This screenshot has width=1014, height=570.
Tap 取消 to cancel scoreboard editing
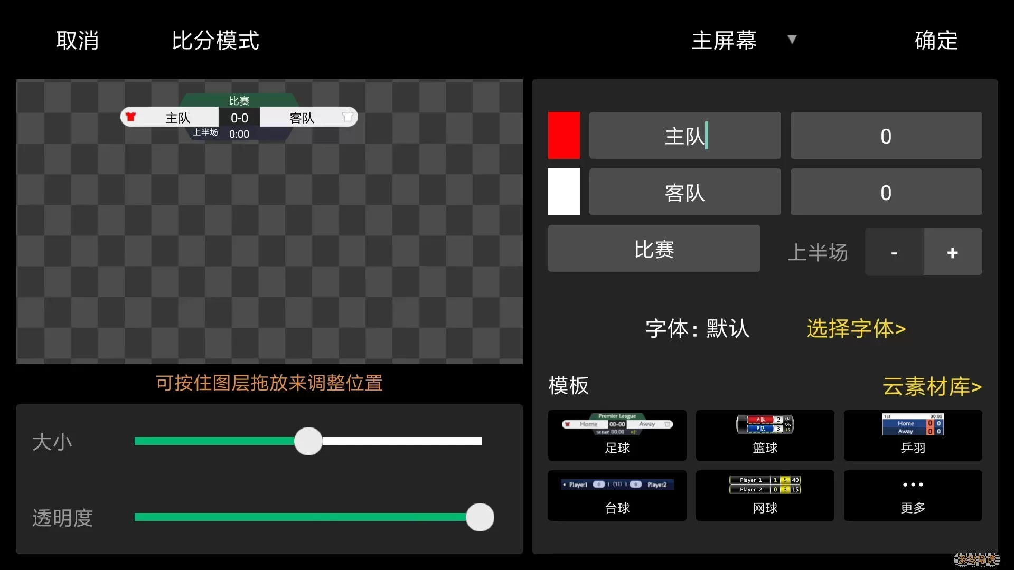coord(78,41)
